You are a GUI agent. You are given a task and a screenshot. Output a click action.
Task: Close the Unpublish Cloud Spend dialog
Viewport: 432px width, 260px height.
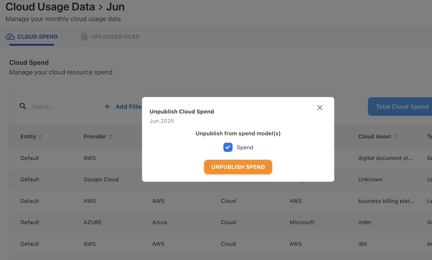click(320, 108)
